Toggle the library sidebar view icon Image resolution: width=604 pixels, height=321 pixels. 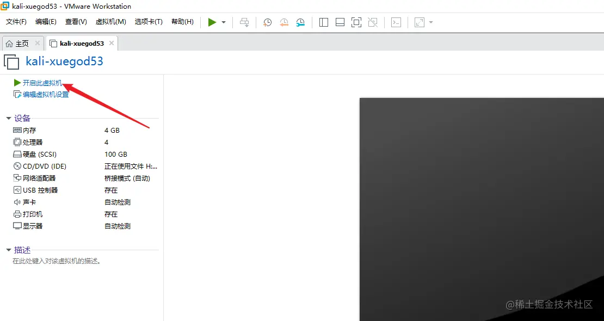[x=324, y=22]
